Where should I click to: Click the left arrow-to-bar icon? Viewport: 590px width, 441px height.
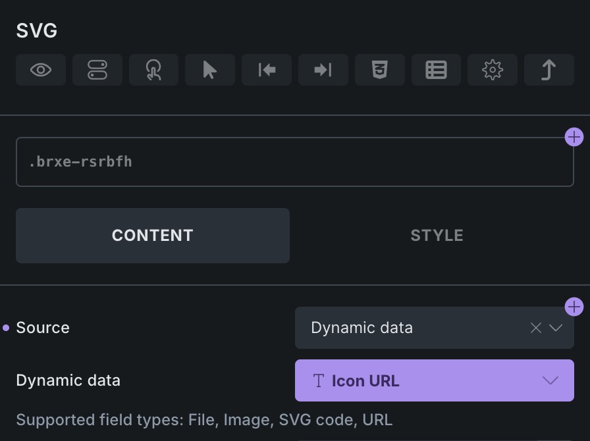click(x=267, y=70)
